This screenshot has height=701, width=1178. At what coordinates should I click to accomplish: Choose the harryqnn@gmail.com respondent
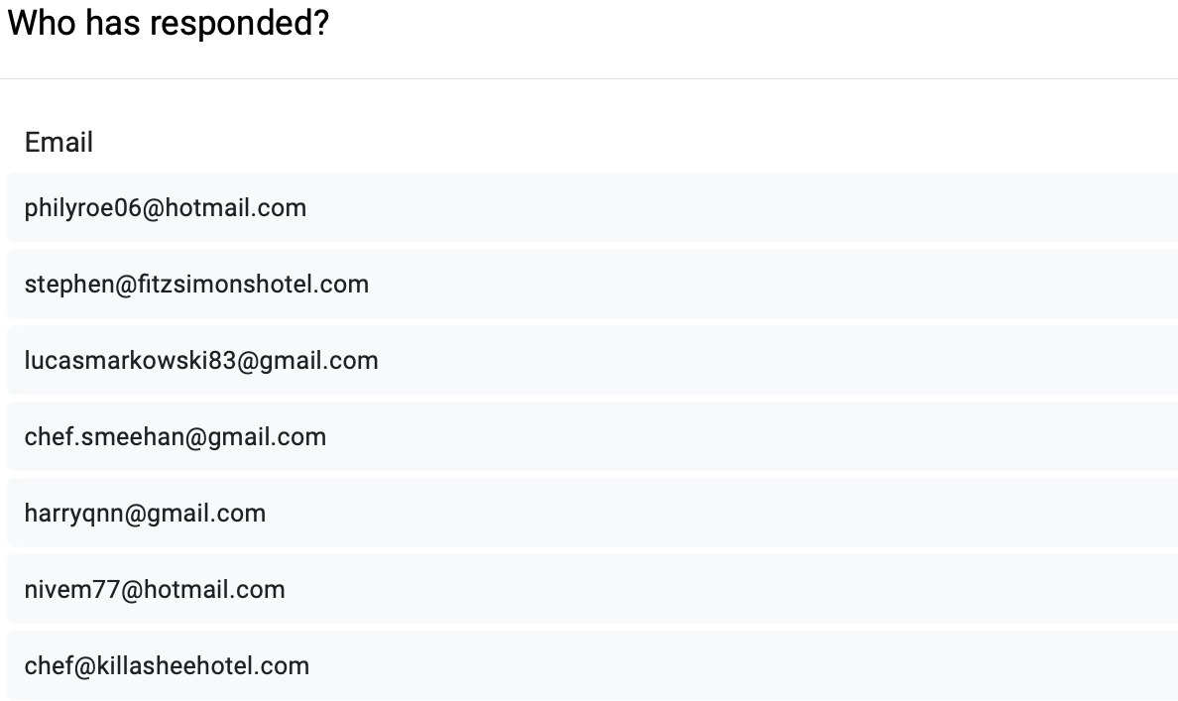[593, 514]
